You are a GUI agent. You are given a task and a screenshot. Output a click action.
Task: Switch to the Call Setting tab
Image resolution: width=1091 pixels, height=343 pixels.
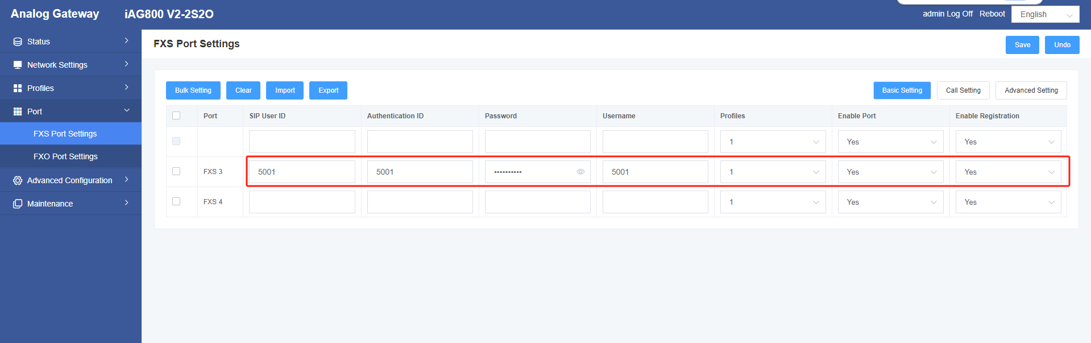click(x=963, y=90)
